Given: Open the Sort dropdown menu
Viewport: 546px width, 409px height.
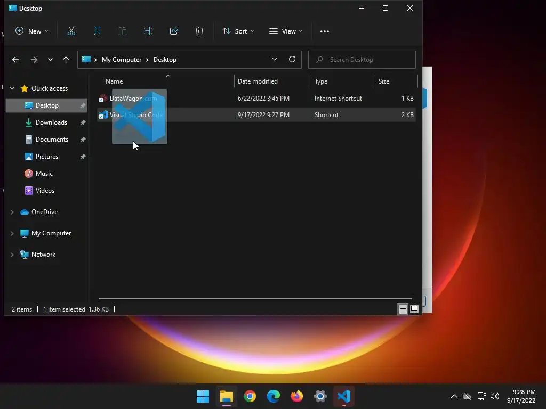Looking at the screenshot, I should coord(238,31).
